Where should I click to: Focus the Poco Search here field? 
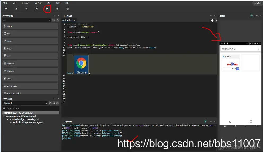(31, 108)
